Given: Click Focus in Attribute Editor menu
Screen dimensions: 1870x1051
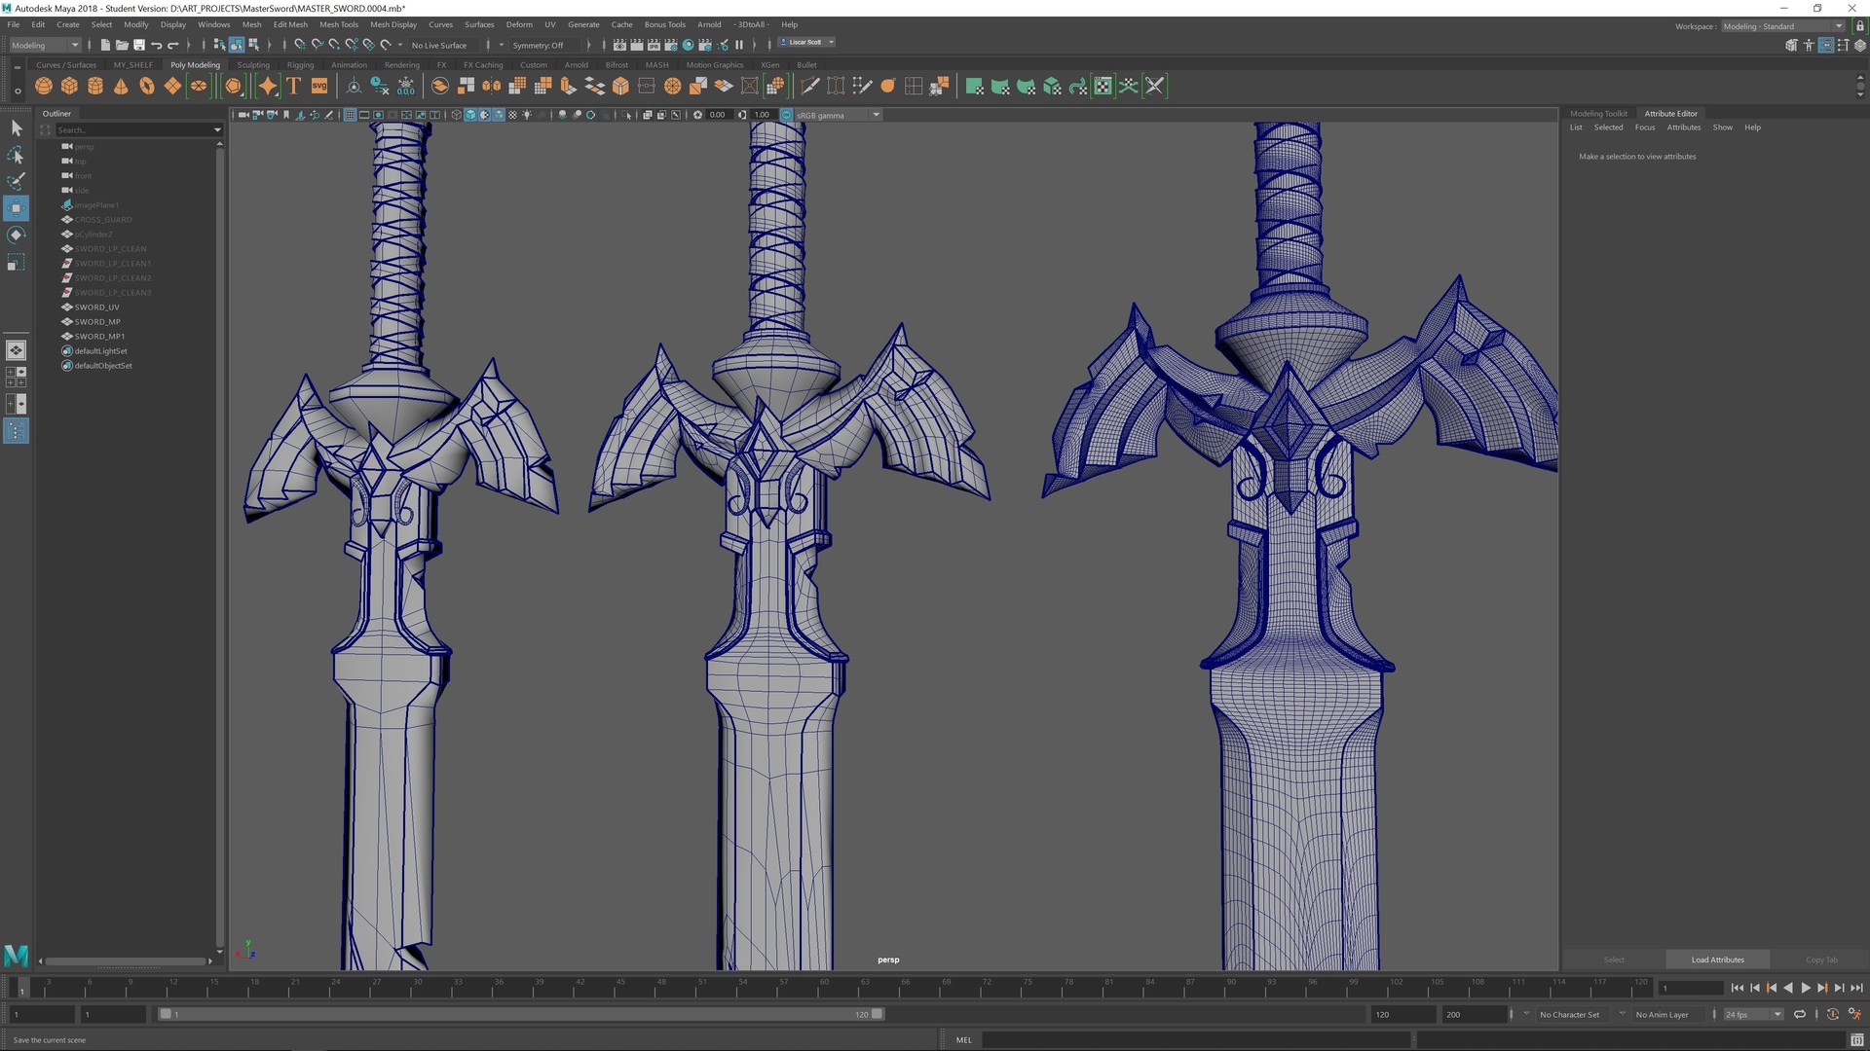Looking at the screenshot, I should tap(1645, 127).
